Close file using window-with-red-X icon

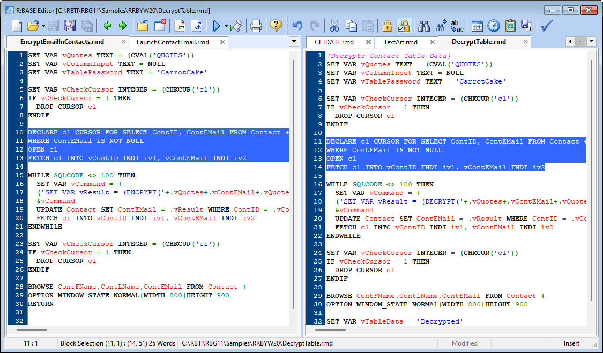(x=160, y=26)
